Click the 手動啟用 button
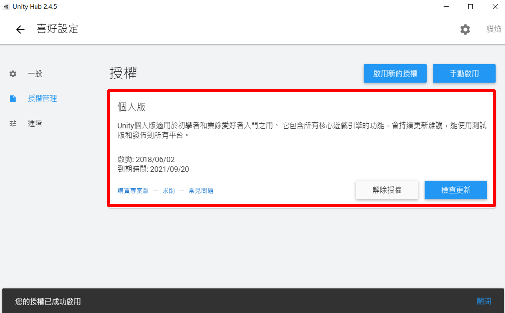Viewport: 505px width, 313px height. pos(464,74)
